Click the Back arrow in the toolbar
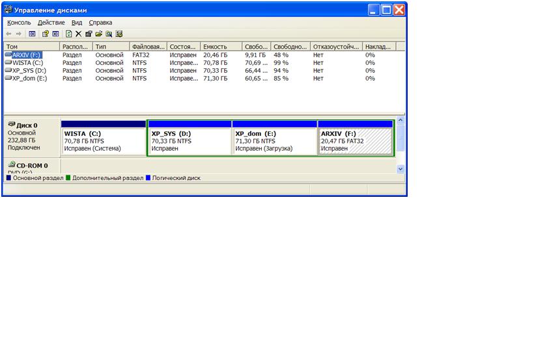The width and height of the screenshot is (547, 341). 8,34
